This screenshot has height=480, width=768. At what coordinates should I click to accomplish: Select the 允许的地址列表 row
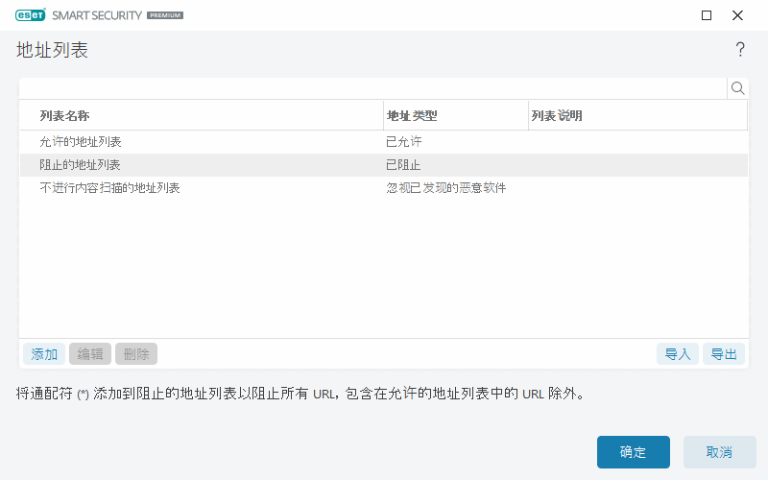point(81,142)
